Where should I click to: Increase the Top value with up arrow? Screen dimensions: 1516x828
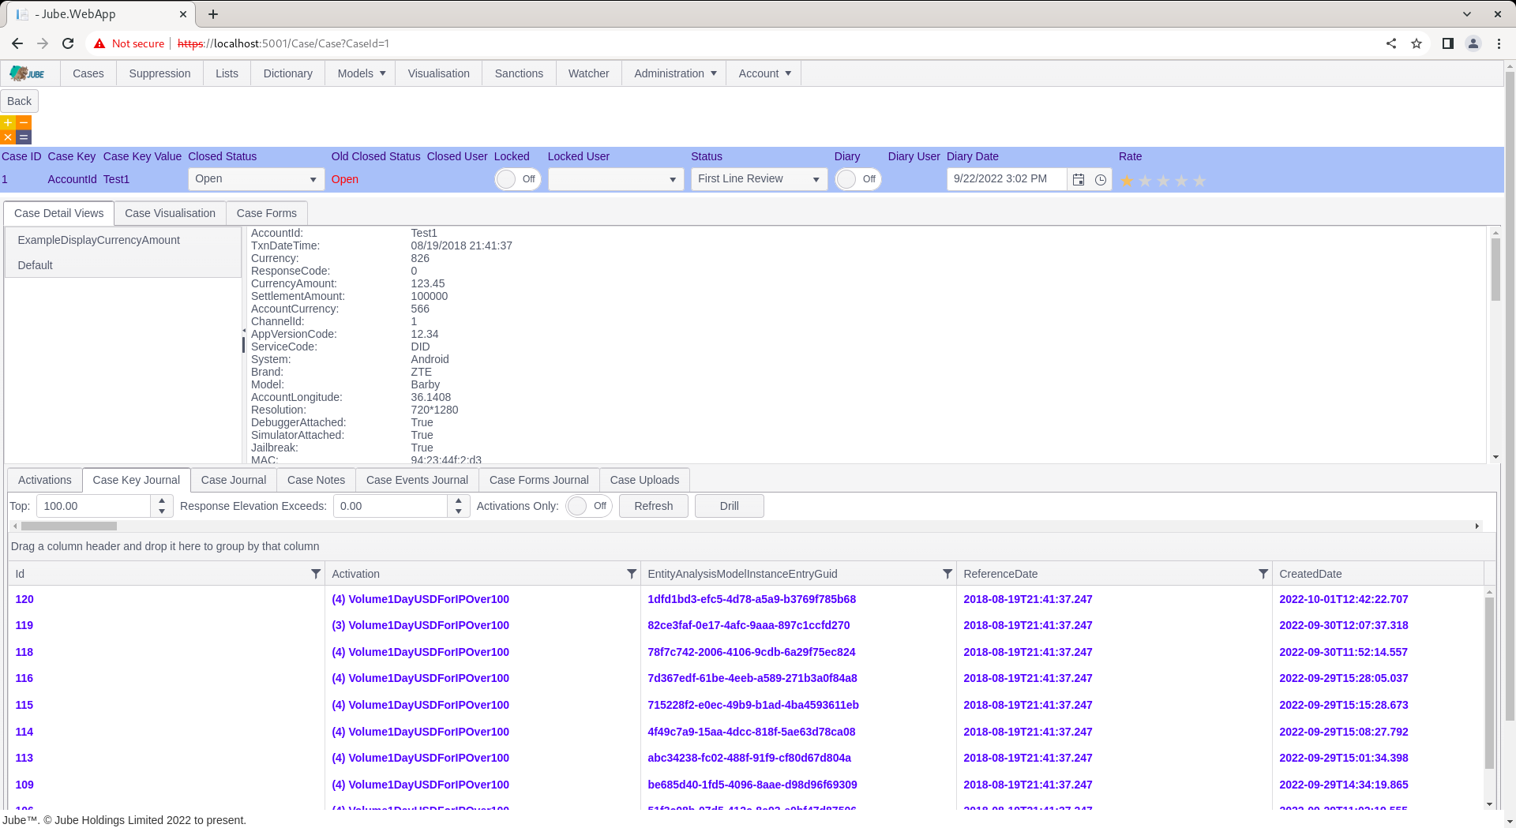coord(162,500)
